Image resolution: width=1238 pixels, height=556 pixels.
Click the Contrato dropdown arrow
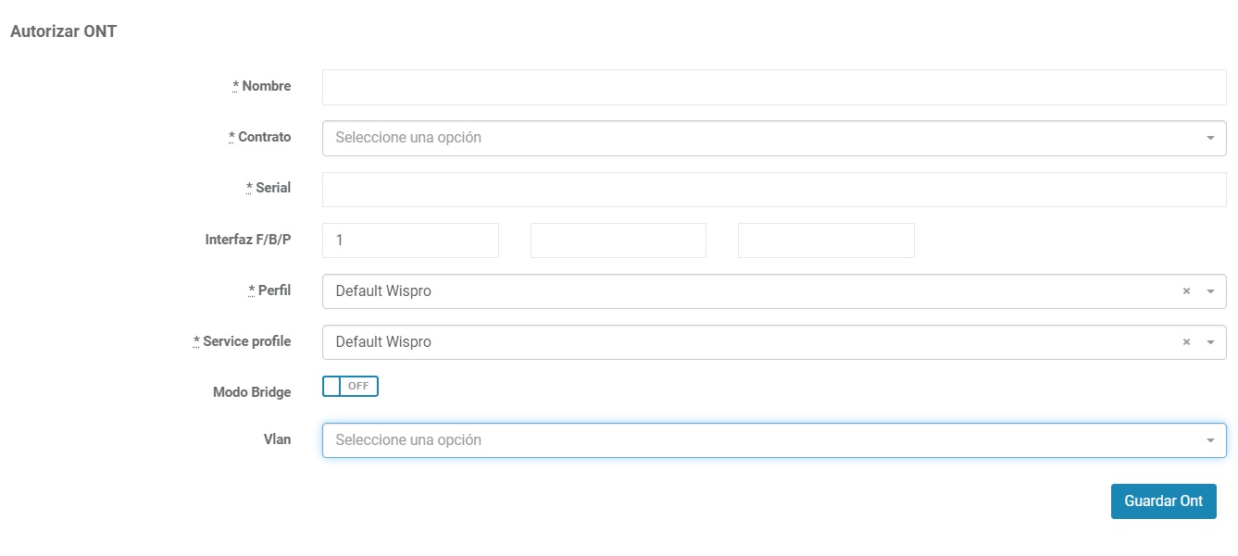coord(1210,138)
